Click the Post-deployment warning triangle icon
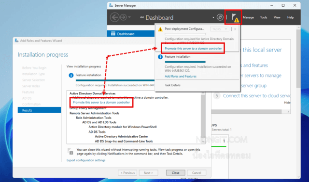The image size is (309, 182). [160, 29]
